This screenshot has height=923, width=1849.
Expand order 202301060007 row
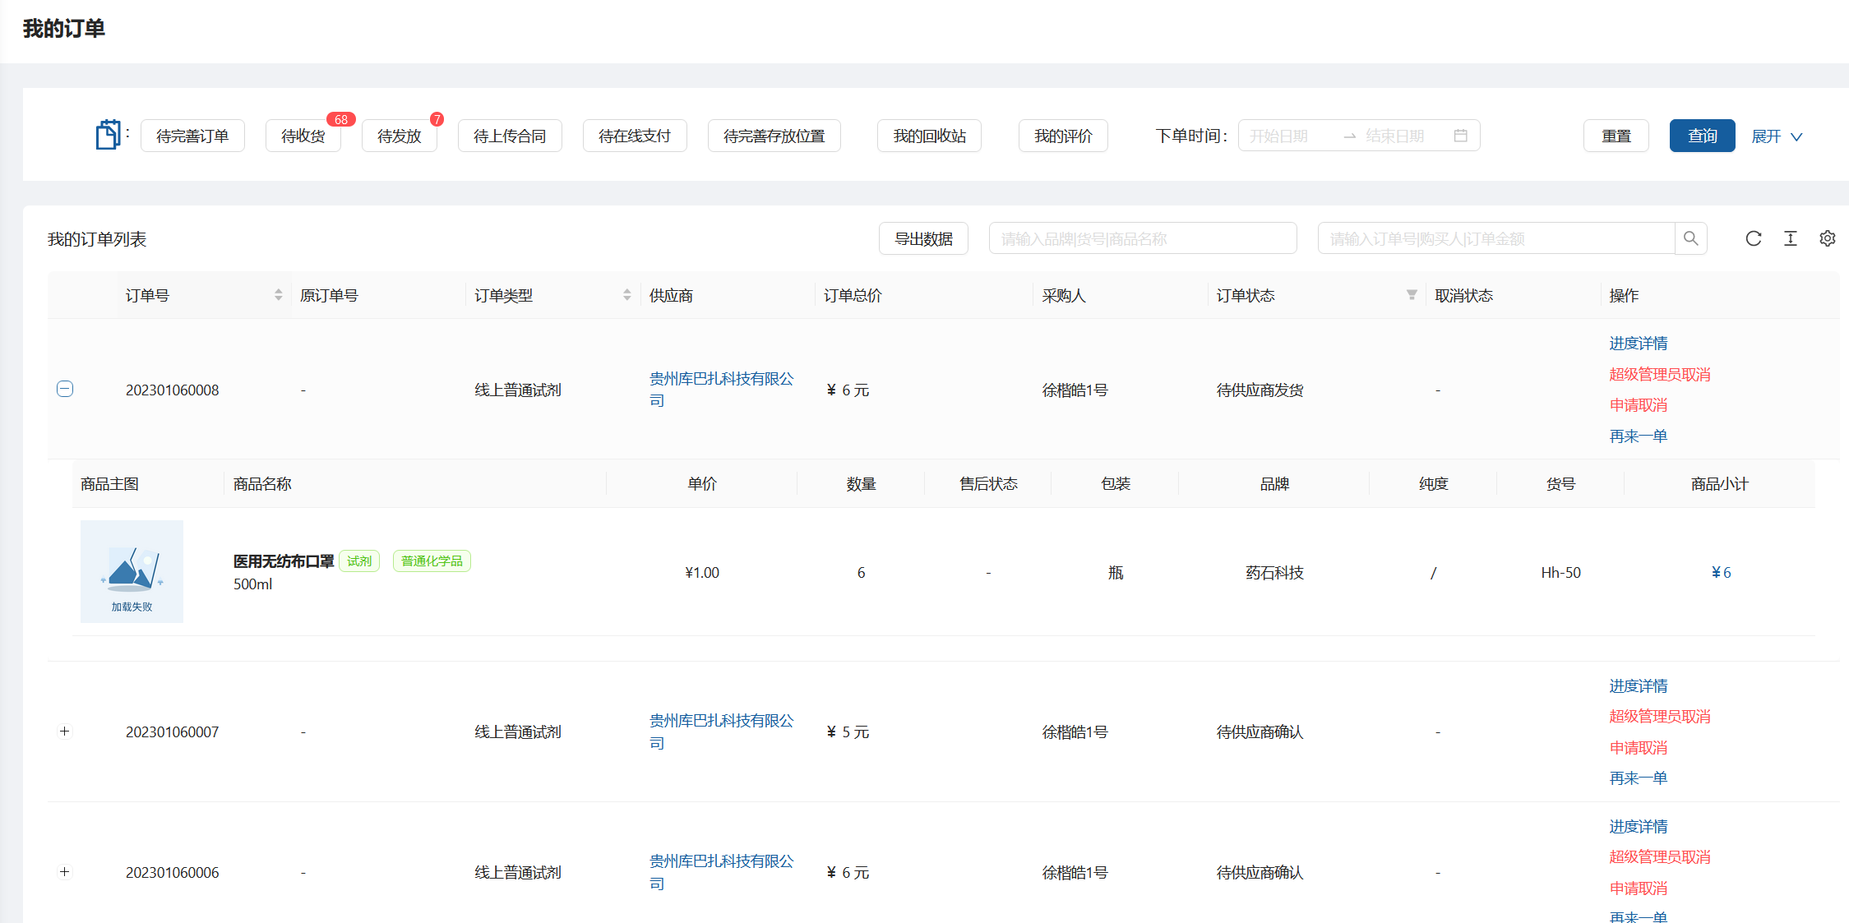(65, 731)
